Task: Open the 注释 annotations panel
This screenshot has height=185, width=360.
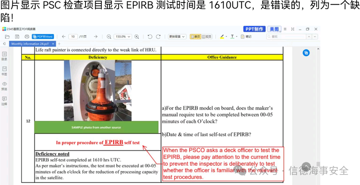Action: 4,101
